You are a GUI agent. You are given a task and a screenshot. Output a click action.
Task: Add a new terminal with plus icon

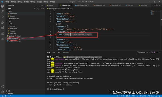[147, 53]
